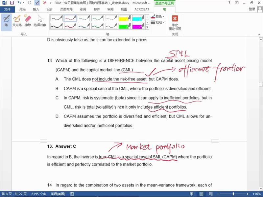Open the 文件 (File) menu tab
This screenshot has width=263, height=197.
7,9
